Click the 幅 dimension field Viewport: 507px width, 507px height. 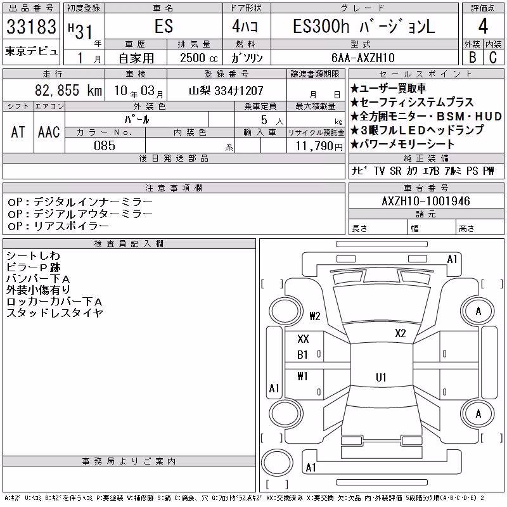(x=432, y=228)
